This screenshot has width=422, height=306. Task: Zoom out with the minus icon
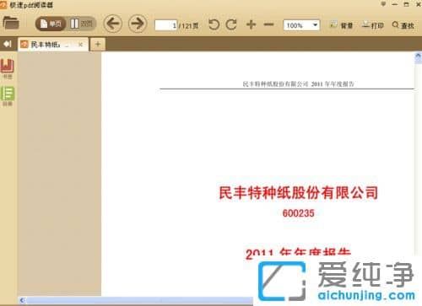point(268,24)
